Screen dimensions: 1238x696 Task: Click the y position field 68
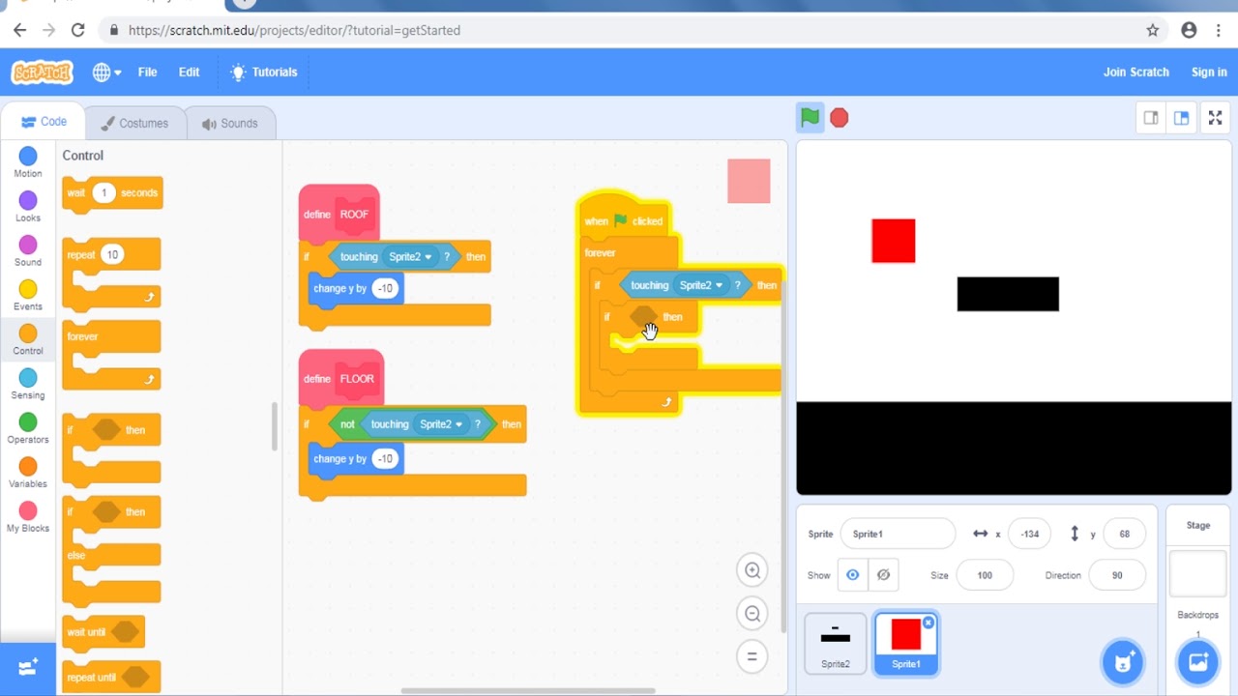[x=1124, y=534]
